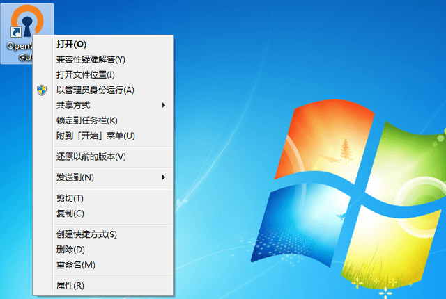Click 剪切(T) to cut the shortcut

coord(103,198)
